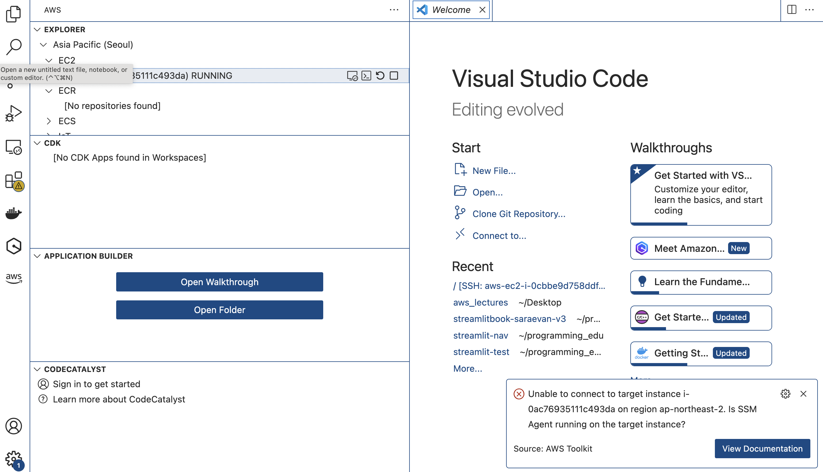Collapse the EXPLORER section

(37, 30)
